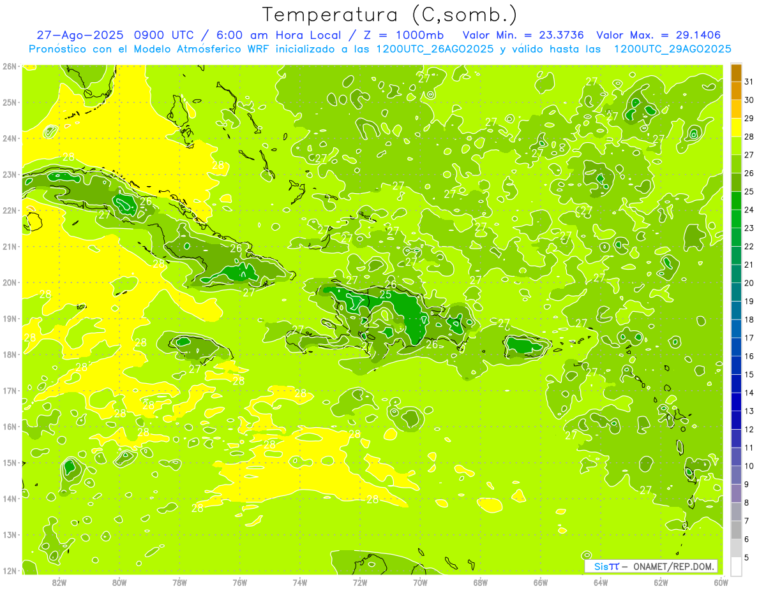Click the 74W longitude axis label
This screenshot has height=591, width=766.
click(x=300, y=582)
